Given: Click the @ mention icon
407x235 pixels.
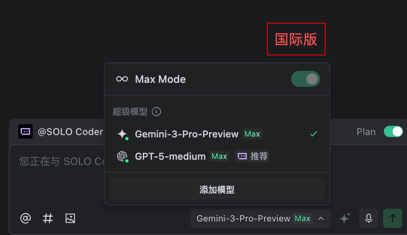Looking at the screenshot, I should coord(26,218).
